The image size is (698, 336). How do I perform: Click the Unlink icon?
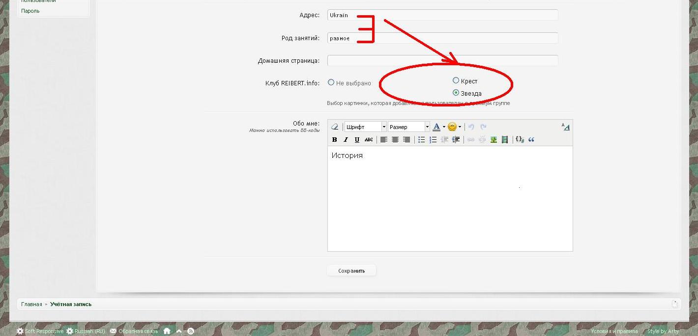pyautogui.click(x=482, y=140)
